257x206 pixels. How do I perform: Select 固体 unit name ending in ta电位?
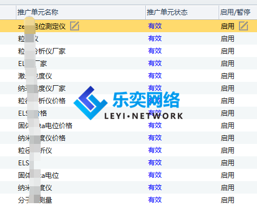38,175
